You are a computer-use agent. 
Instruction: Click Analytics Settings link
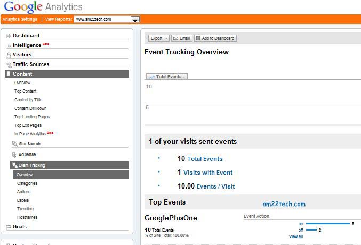coord(20,19)
